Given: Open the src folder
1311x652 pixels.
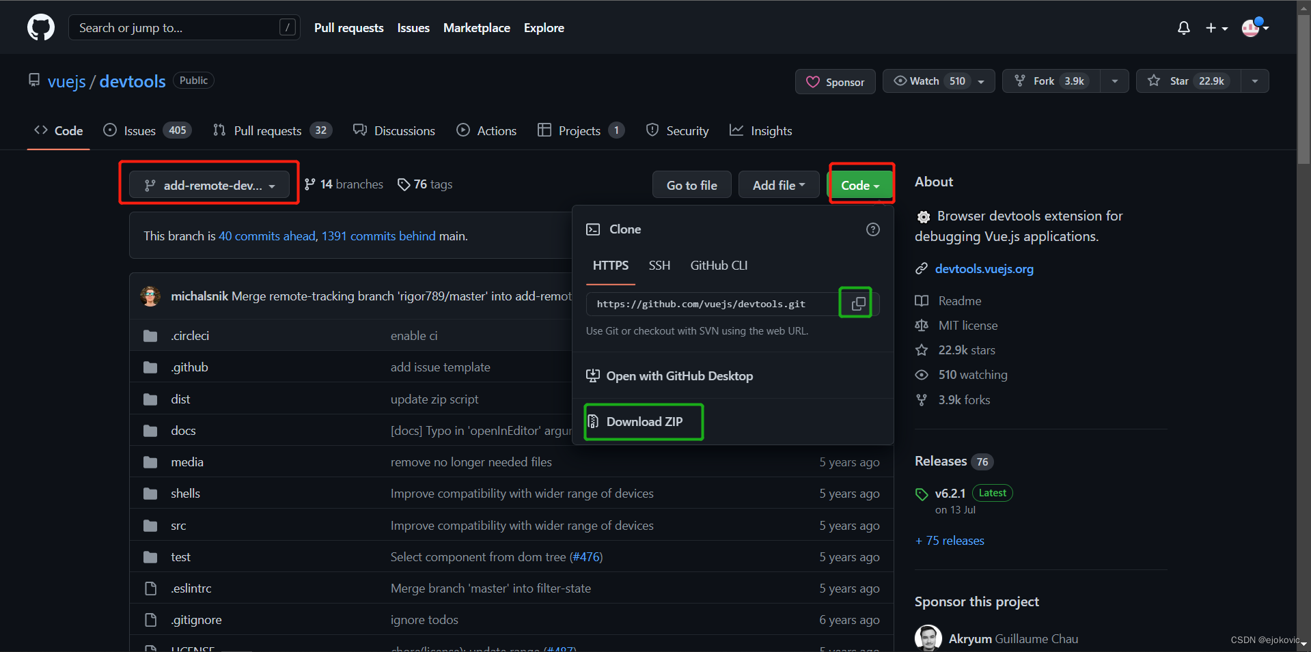Looking at the screenshot, I should coord(178,525).
